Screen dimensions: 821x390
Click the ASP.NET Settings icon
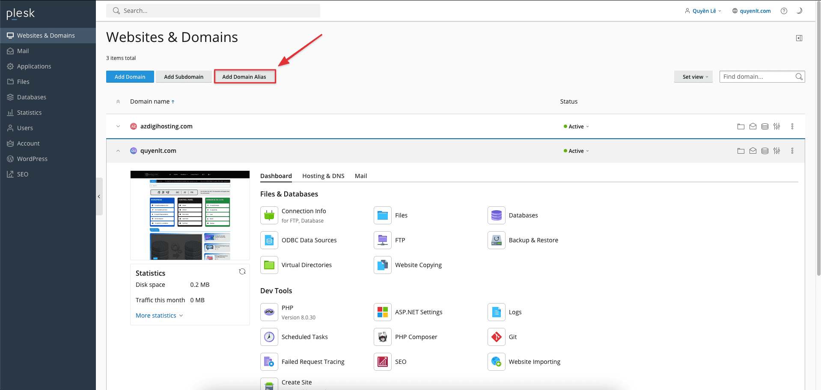pyautogui.click(x=383, y=312)
